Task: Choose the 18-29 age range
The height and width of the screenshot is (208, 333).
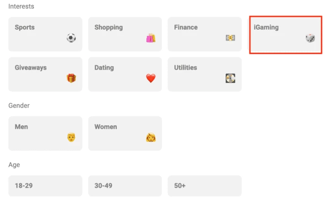Action: tap(45, 186)
